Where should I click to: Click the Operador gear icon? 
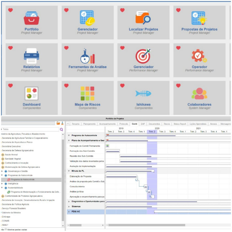[199, 56]
